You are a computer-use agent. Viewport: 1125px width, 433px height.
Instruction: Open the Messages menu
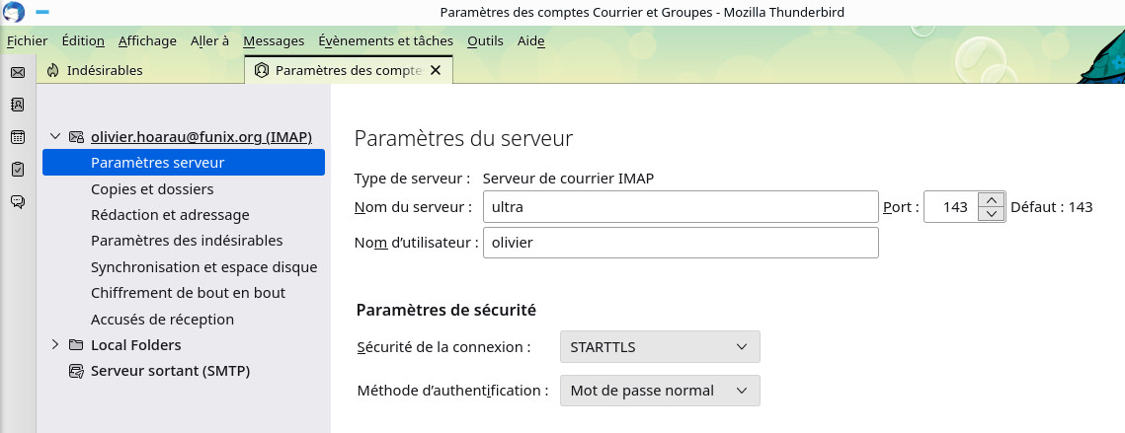pos(274,41)
